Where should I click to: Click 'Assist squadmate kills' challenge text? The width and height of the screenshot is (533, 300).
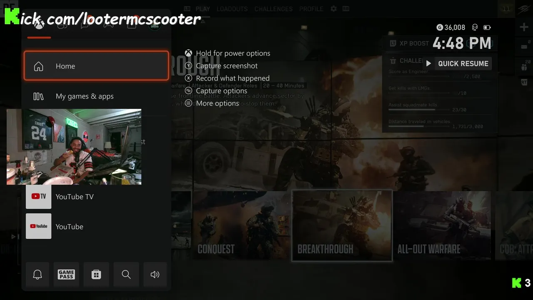coord(413,105)
